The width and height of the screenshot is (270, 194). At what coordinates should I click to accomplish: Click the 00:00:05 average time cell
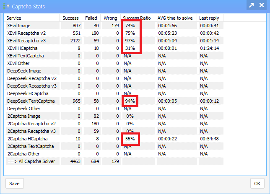click(x=177, y=101)
